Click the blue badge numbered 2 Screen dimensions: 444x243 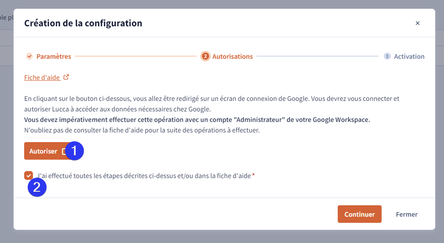pyautogui.click(x=37, y=187)
